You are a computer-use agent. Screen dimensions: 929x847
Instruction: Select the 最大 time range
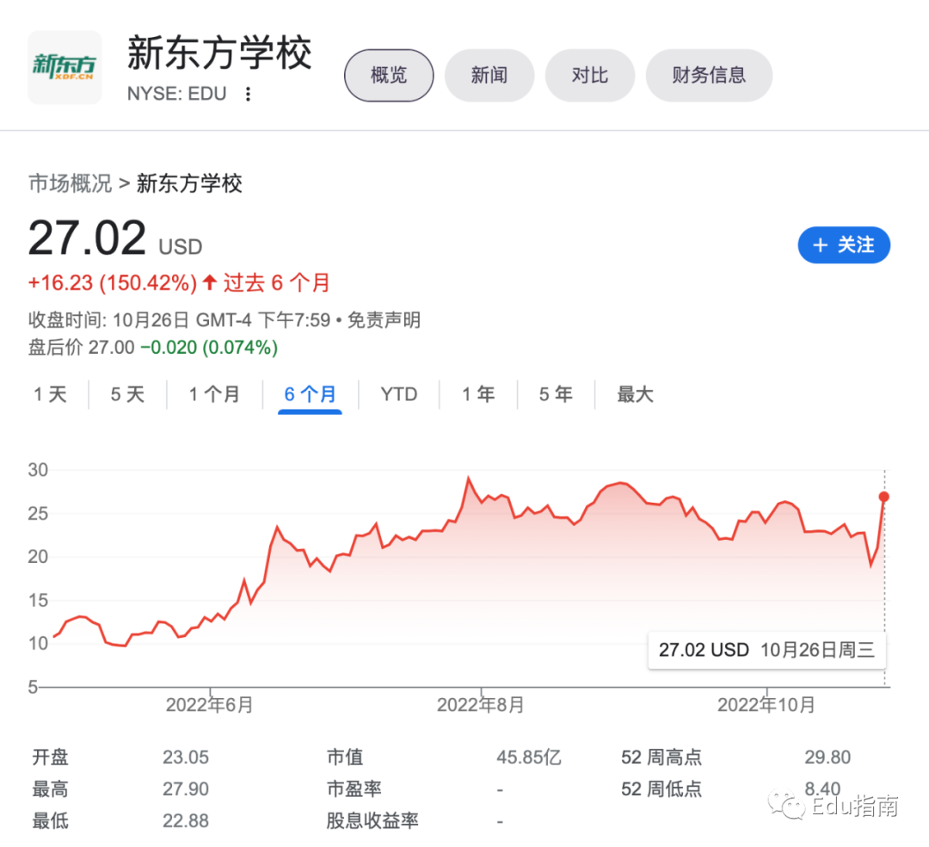(x=635, y=394)
